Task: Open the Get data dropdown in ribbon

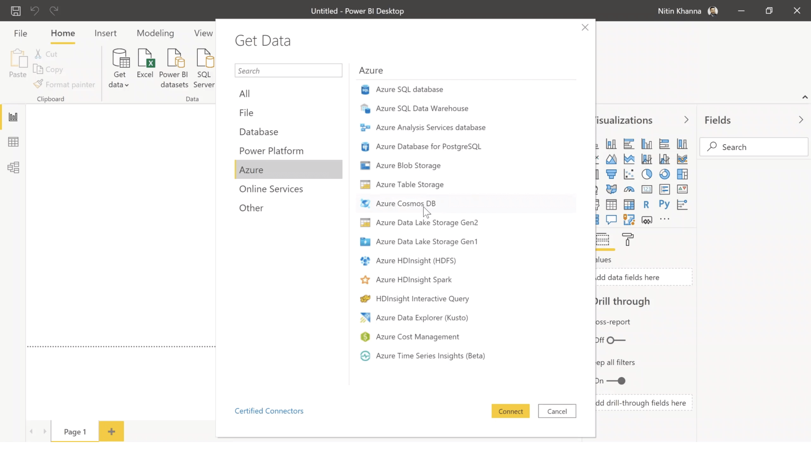Action: (119, 69)
